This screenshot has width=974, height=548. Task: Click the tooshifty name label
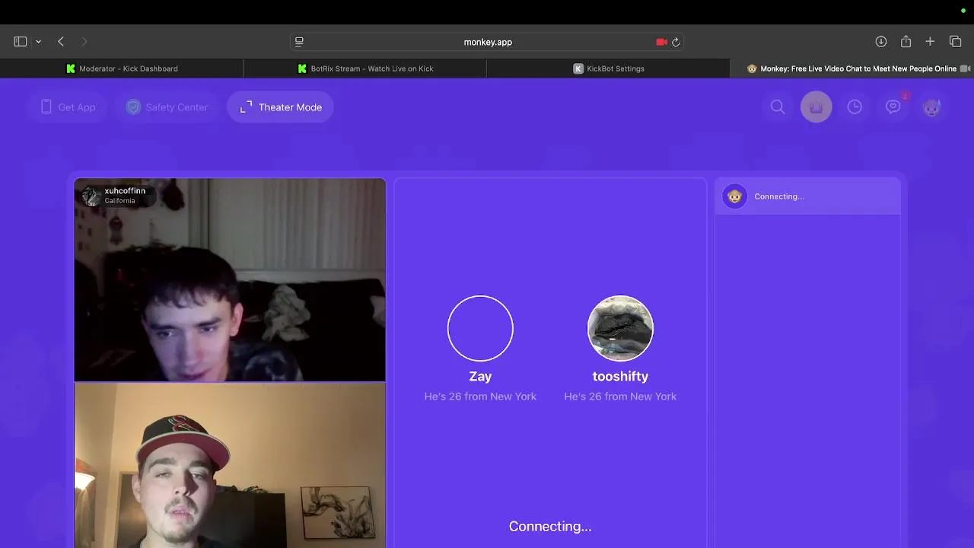(x=620, y=376)
